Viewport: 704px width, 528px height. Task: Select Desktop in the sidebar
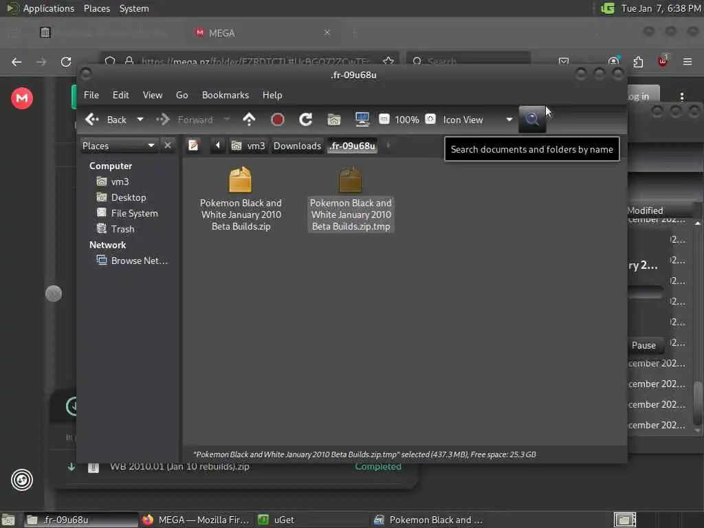tap(121, 197)
